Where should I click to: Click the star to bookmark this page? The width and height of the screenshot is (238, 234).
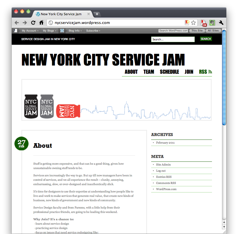193,23
